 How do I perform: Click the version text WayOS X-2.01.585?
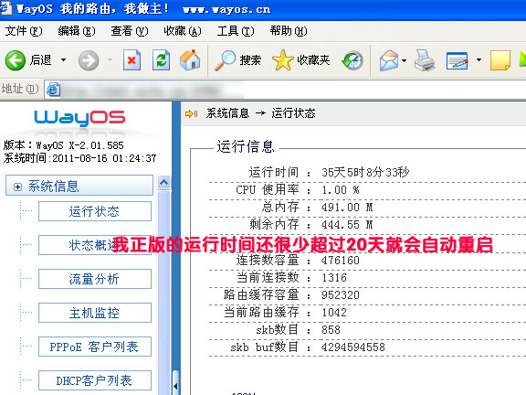tap(79, 145)
